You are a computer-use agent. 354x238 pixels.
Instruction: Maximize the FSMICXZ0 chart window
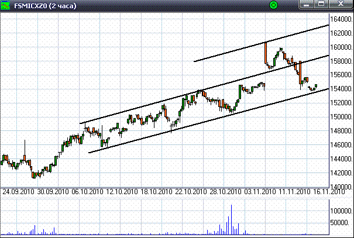point(321,4)
